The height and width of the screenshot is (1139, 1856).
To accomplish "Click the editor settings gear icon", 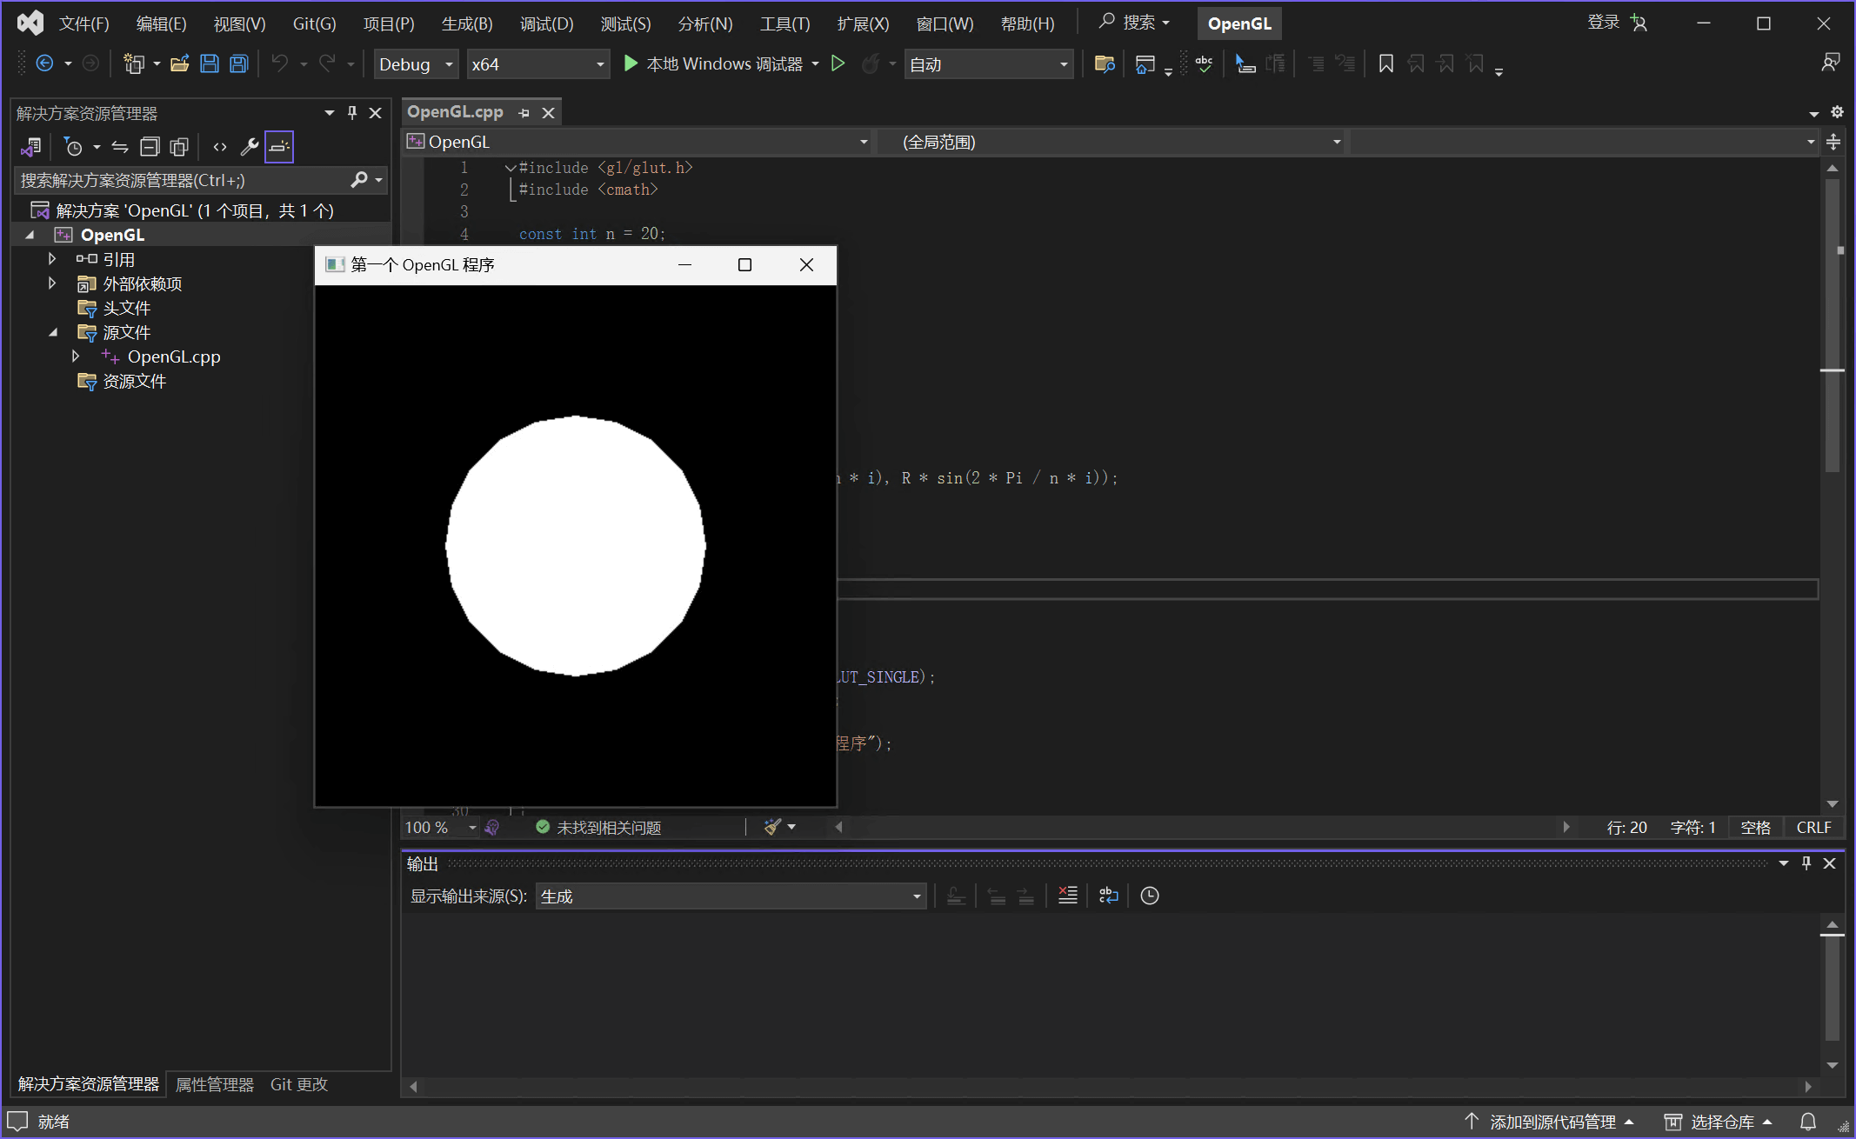I will coord(1837,112).
